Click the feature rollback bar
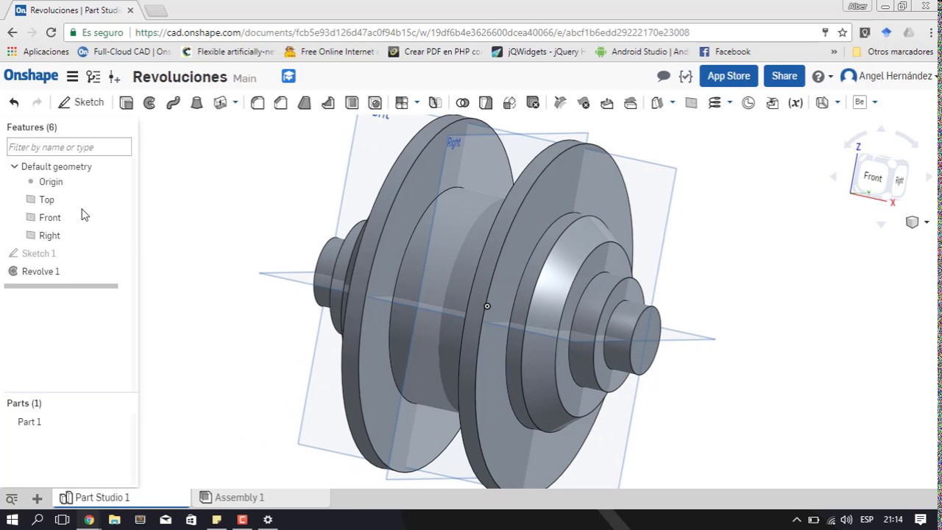The height and width of the screenshot is (530, 942). [x=61, y=286]
